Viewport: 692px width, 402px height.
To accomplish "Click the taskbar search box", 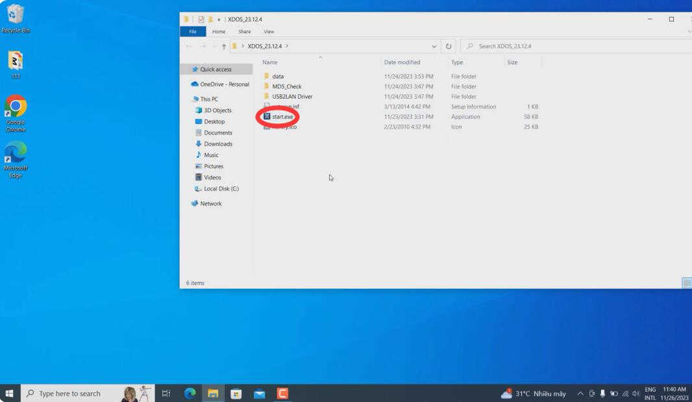I will pos(88,393).
